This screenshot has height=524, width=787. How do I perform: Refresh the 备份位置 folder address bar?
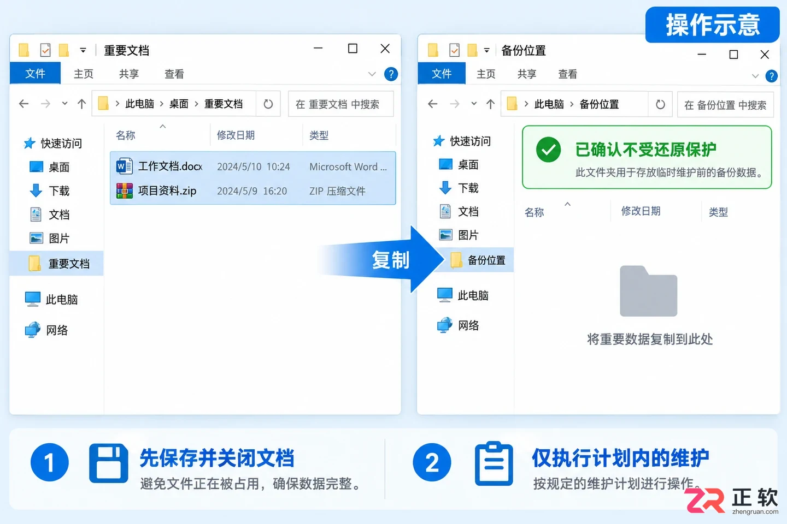661,104
